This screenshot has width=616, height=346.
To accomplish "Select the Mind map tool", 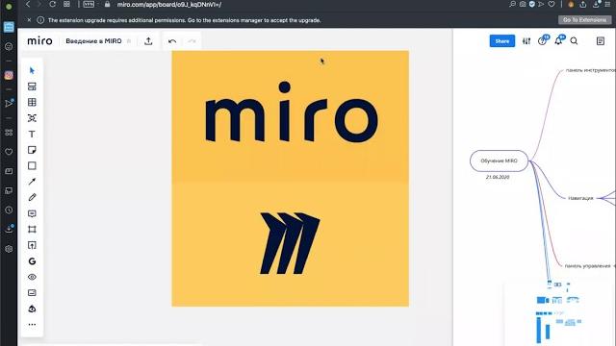I will tap(32, 118).
